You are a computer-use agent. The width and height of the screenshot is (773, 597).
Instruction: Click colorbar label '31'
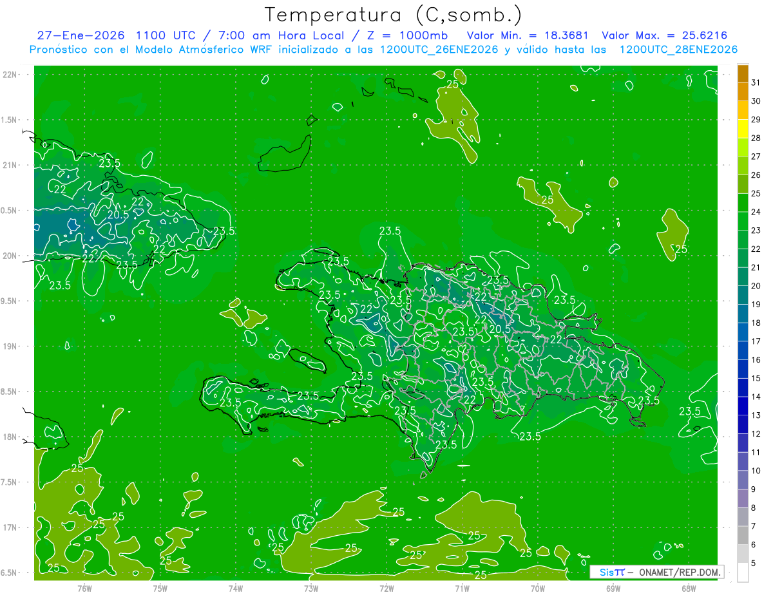tap(756, 82)
